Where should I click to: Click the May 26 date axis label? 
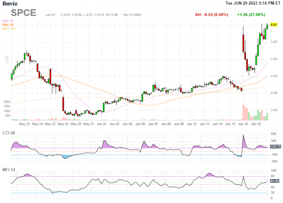click(x=63, y=124)
